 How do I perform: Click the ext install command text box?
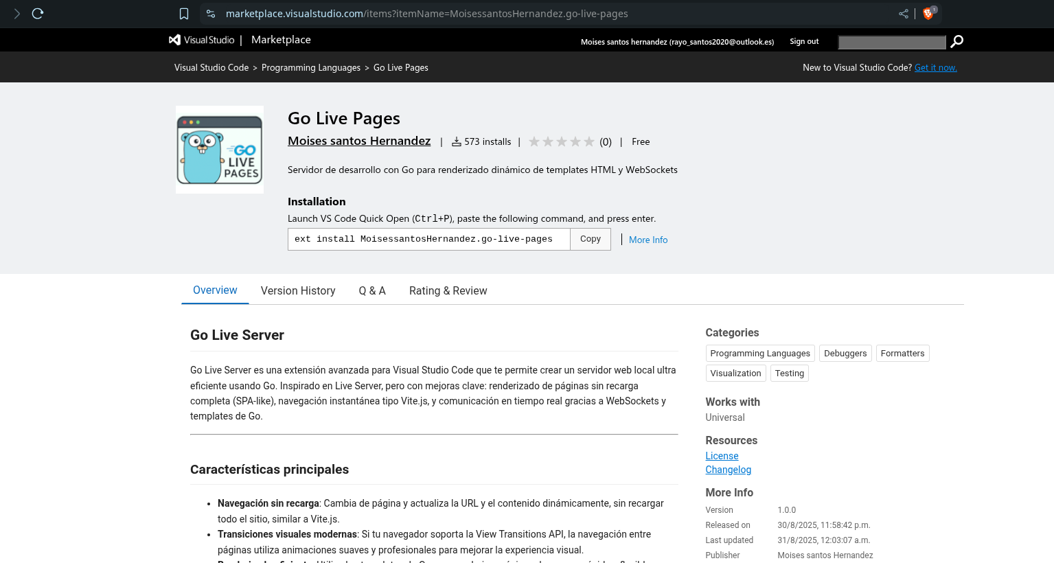(x=429, y=239)
